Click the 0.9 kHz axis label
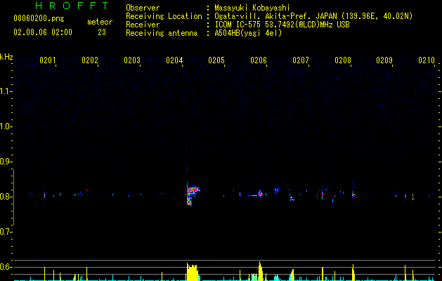 tap(6, 162)
